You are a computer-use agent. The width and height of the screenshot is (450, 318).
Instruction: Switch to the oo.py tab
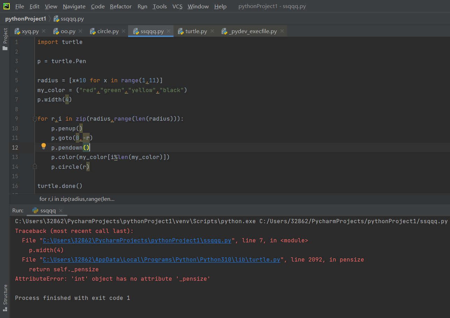(68, 31)
